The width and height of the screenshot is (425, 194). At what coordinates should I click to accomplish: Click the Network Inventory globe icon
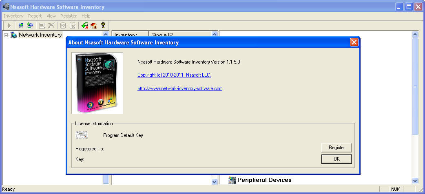(13, 35)
